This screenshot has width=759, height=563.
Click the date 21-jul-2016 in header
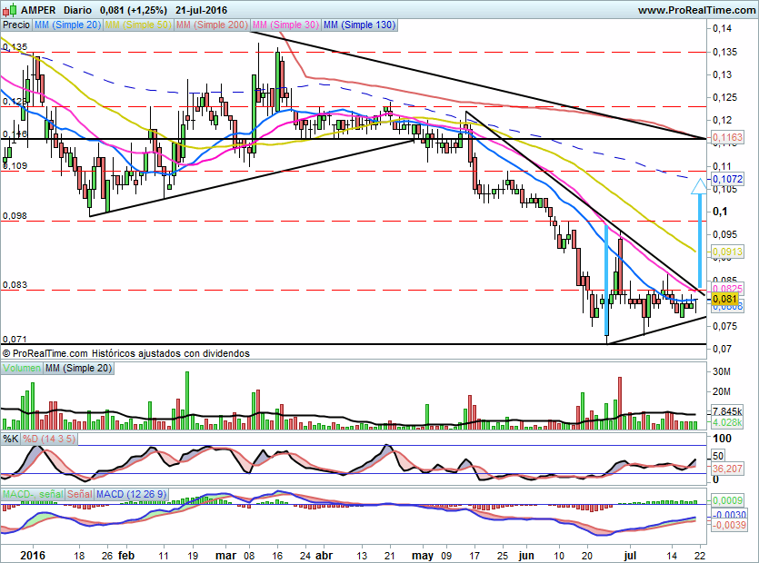pyautogui.click(x=202, y=10)
